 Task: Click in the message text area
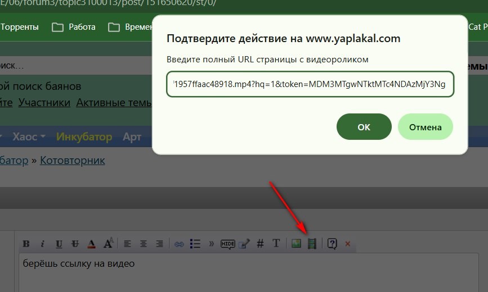click(249, 273)
